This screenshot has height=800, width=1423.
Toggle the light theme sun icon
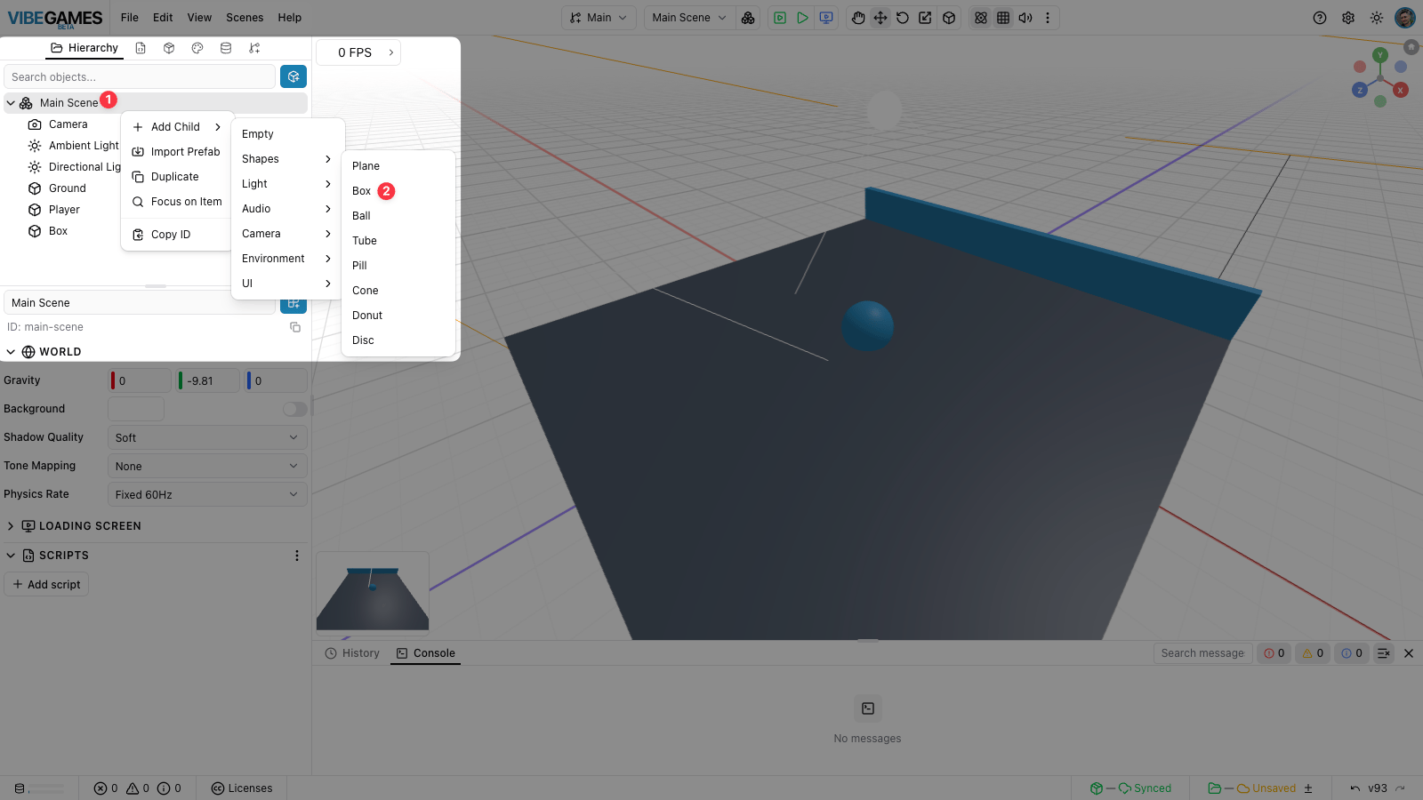point(1377,18)
